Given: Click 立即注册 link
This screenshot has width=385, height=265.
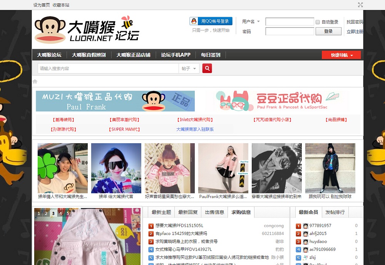Looking at the screenshot, I should 355,32.
